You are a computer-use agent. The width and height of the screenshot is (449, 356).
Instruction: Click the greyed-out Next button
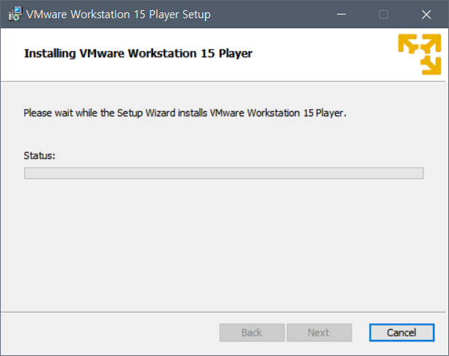pos(319,333)
